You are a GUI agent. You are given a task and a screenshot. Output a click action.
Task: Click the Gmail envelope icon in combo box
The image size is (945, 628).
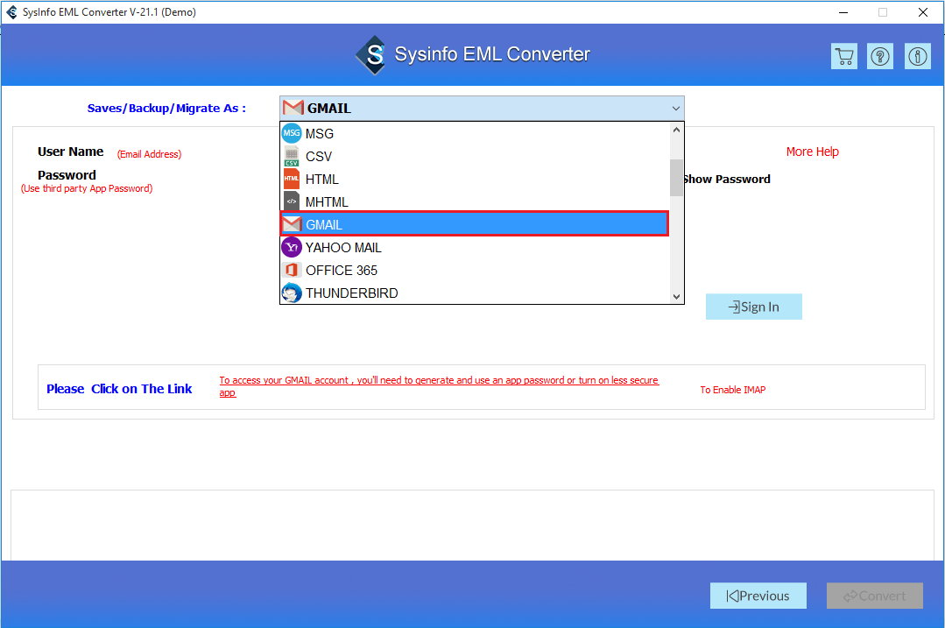tap(293, 108)
